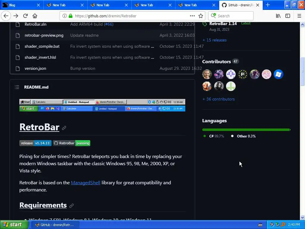Toggle the sidebar view icon
The height and width of the screenshot is (229, 305).
point(288,16)
